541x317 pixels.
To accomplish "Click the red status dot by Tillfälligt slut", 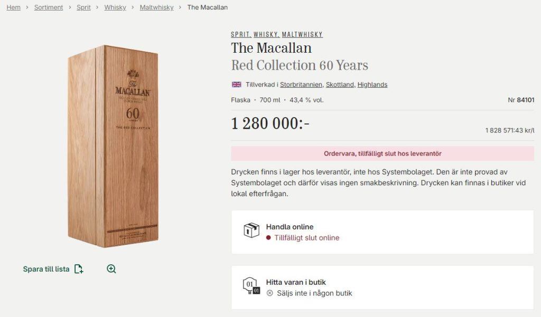I will 268,238.
